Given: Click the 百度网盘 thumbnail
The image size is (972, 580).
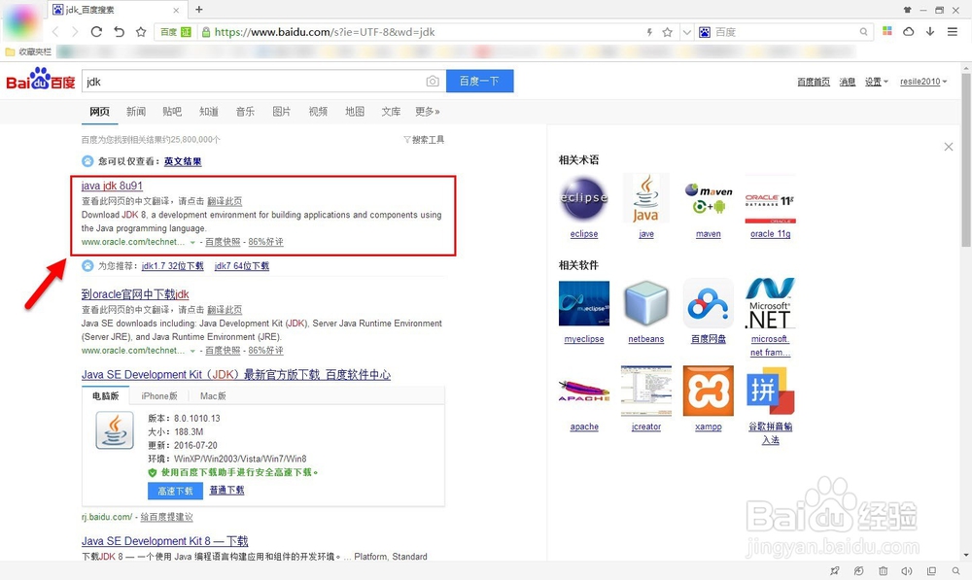Looking at the screenshot, I should (x=709, y=303).
